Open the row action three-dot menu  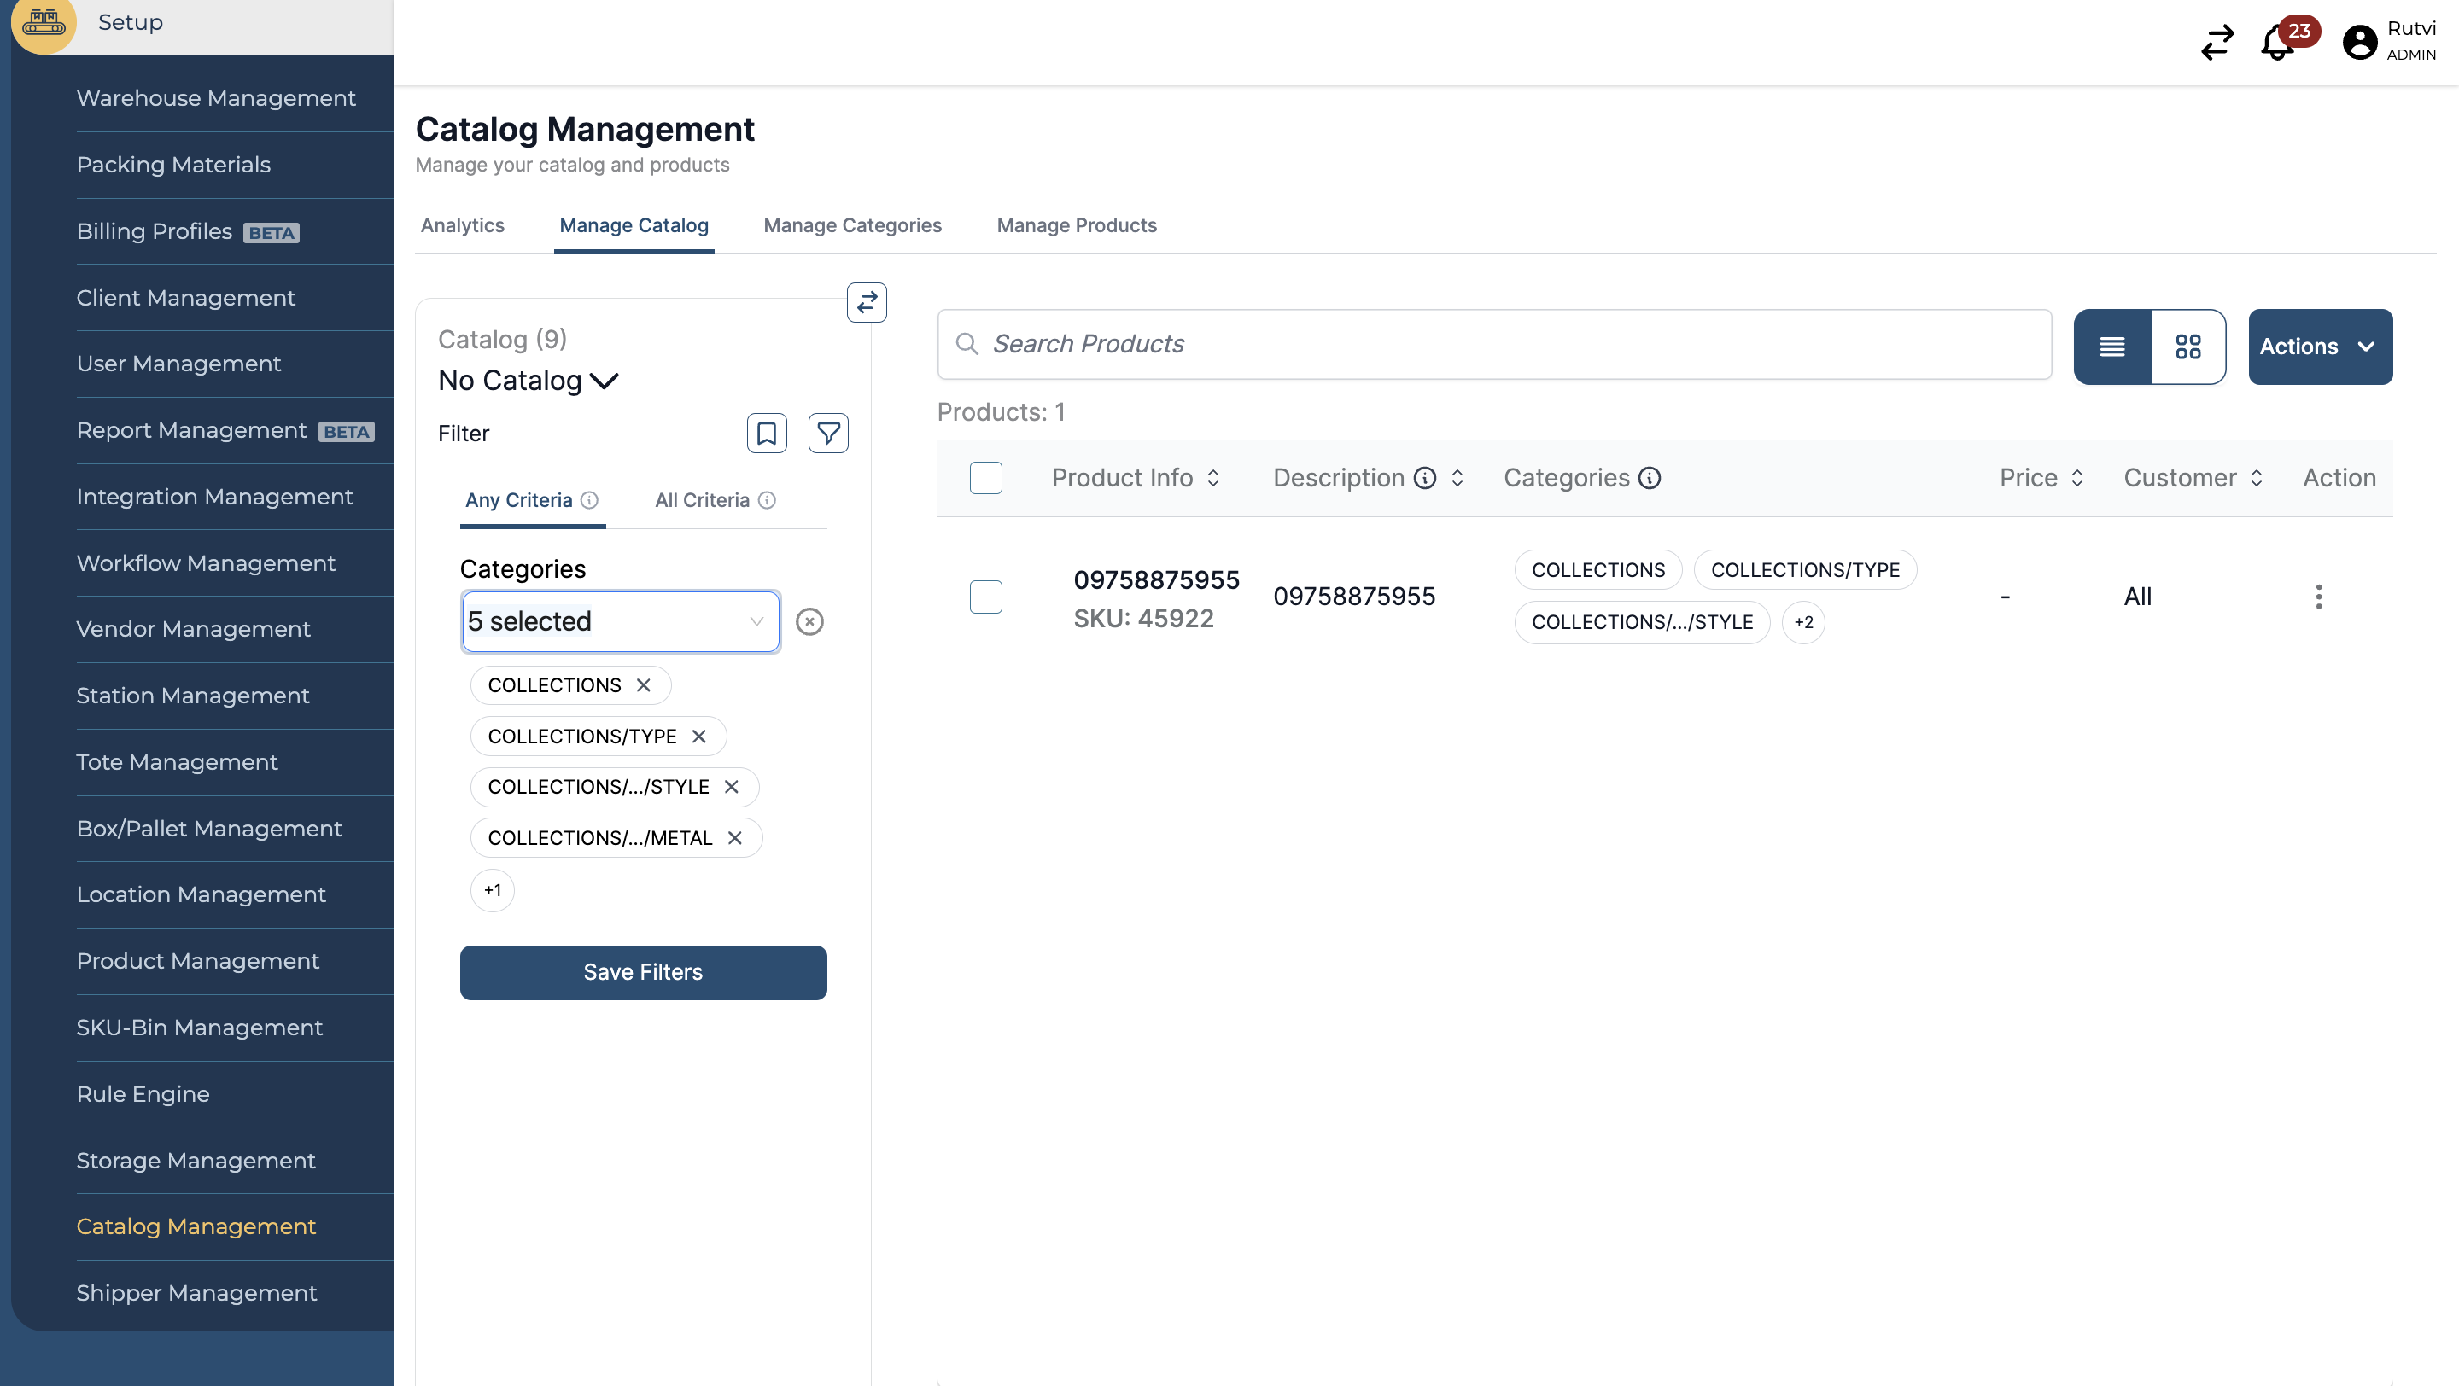pyautogui.click(x=2318, y=597)
